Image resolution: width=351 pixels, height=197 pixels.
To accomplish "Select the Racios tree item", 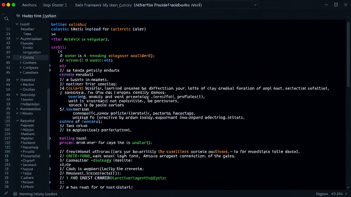I will coord(28,85).
